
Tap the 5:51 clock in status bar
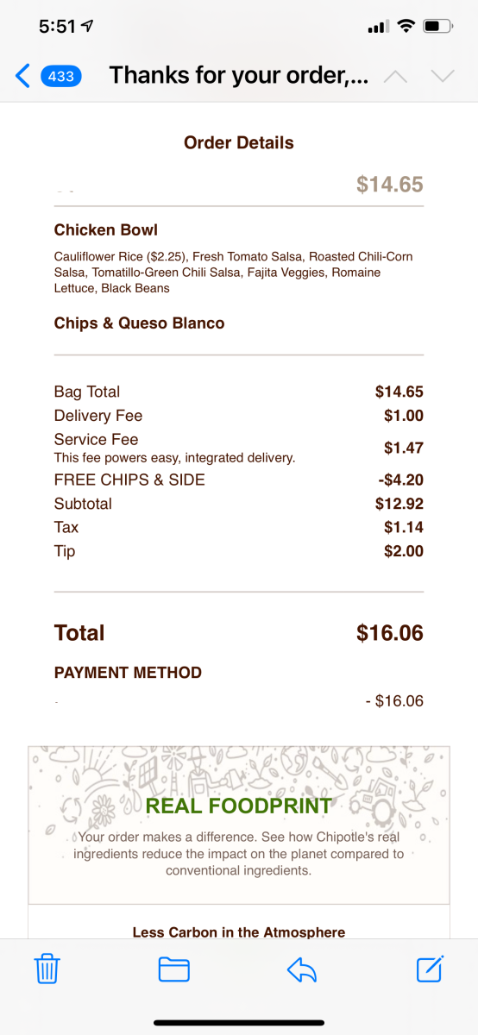coord(57,27)
